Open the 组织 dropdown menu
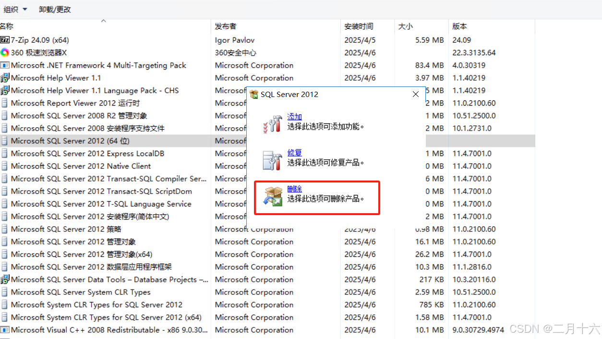 15,9
